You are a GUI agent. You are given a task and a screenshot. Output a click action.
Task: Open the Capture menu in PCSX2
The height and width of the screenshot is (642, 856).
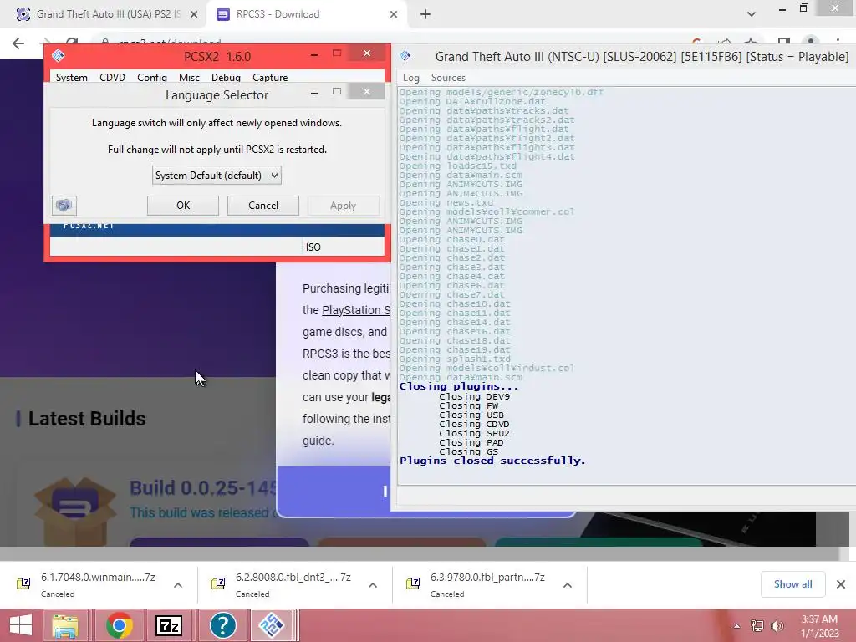[x=270, y=78]
